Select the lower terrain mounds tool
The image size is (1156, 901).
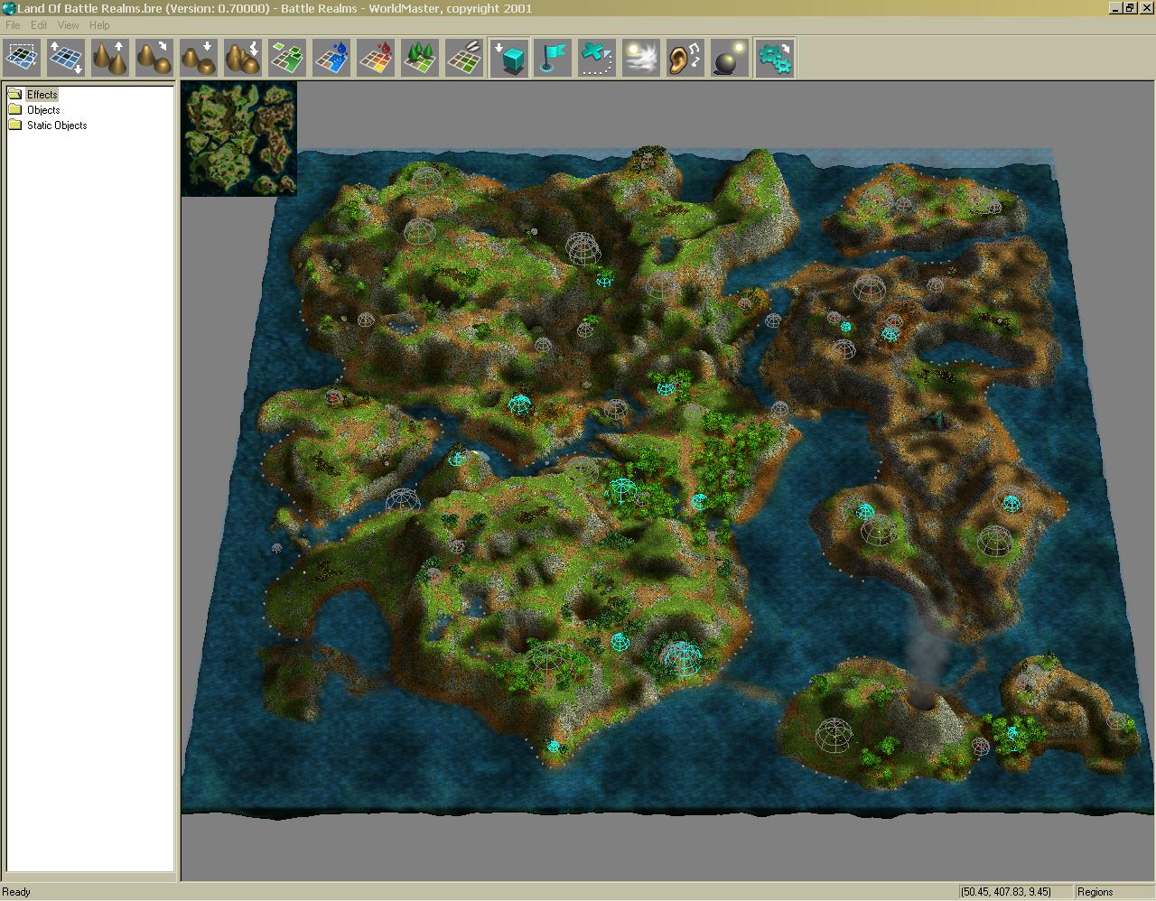pos(200,58)
